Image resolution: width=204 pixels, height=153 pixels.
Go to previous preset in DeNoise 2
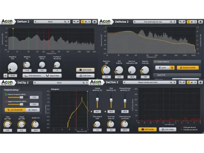pyautogui.click(x=135, y=22)
